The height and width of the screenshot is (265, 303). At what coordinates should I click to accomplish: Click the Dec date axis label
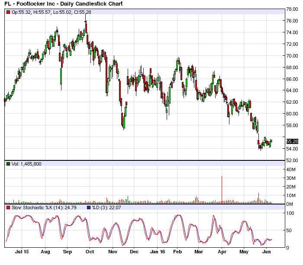click(134, 252)
